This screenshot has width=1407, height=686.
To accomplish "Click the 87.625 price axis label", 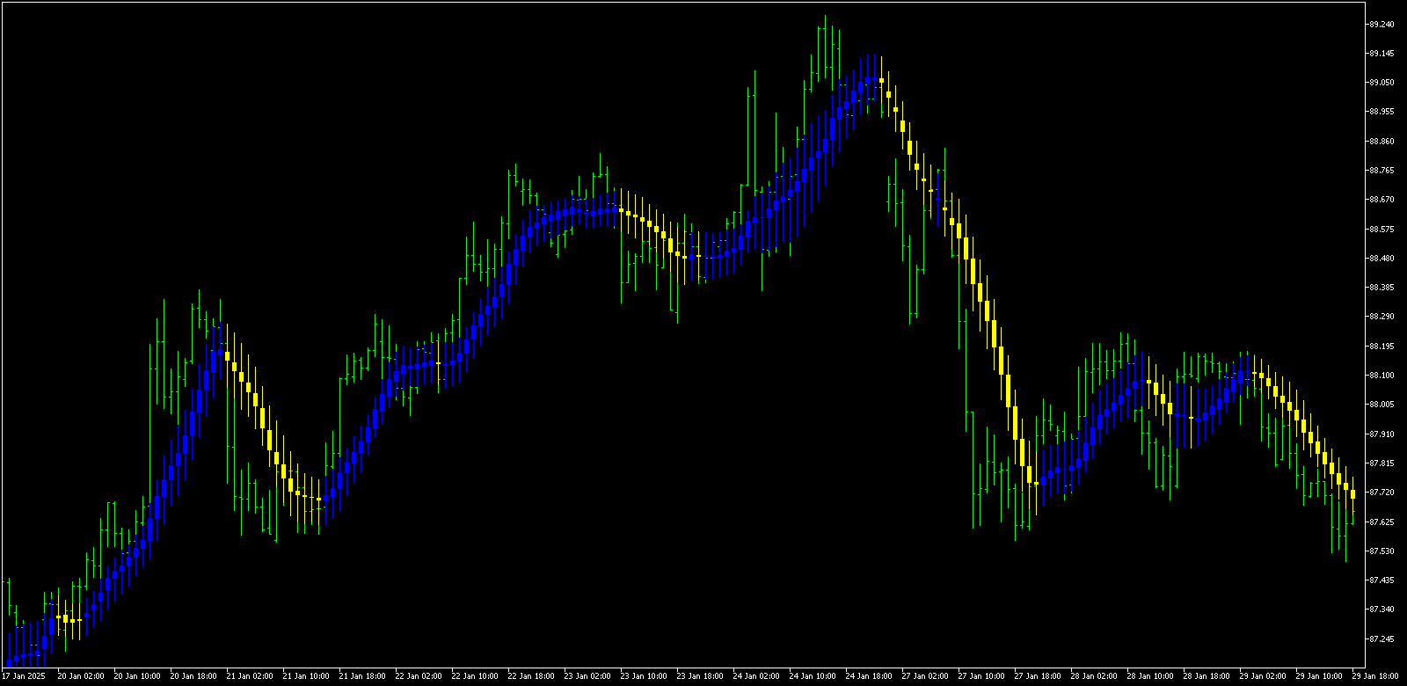I will [x=1381, y=522].
